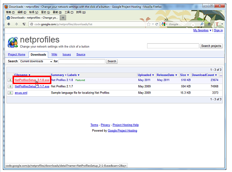
Task: Click the browser Forward arrow
Action: tap(16, 24)
